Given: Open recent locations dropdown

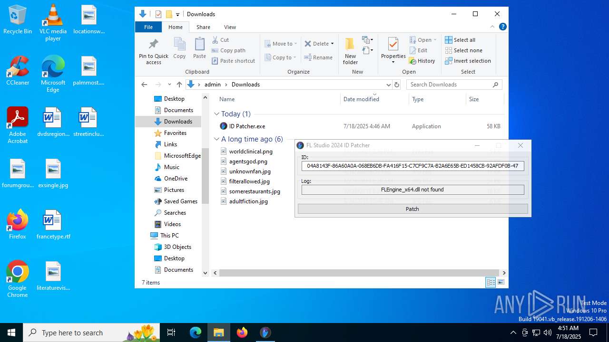Looking at the screenshot, I should click(x=169, y=85).
